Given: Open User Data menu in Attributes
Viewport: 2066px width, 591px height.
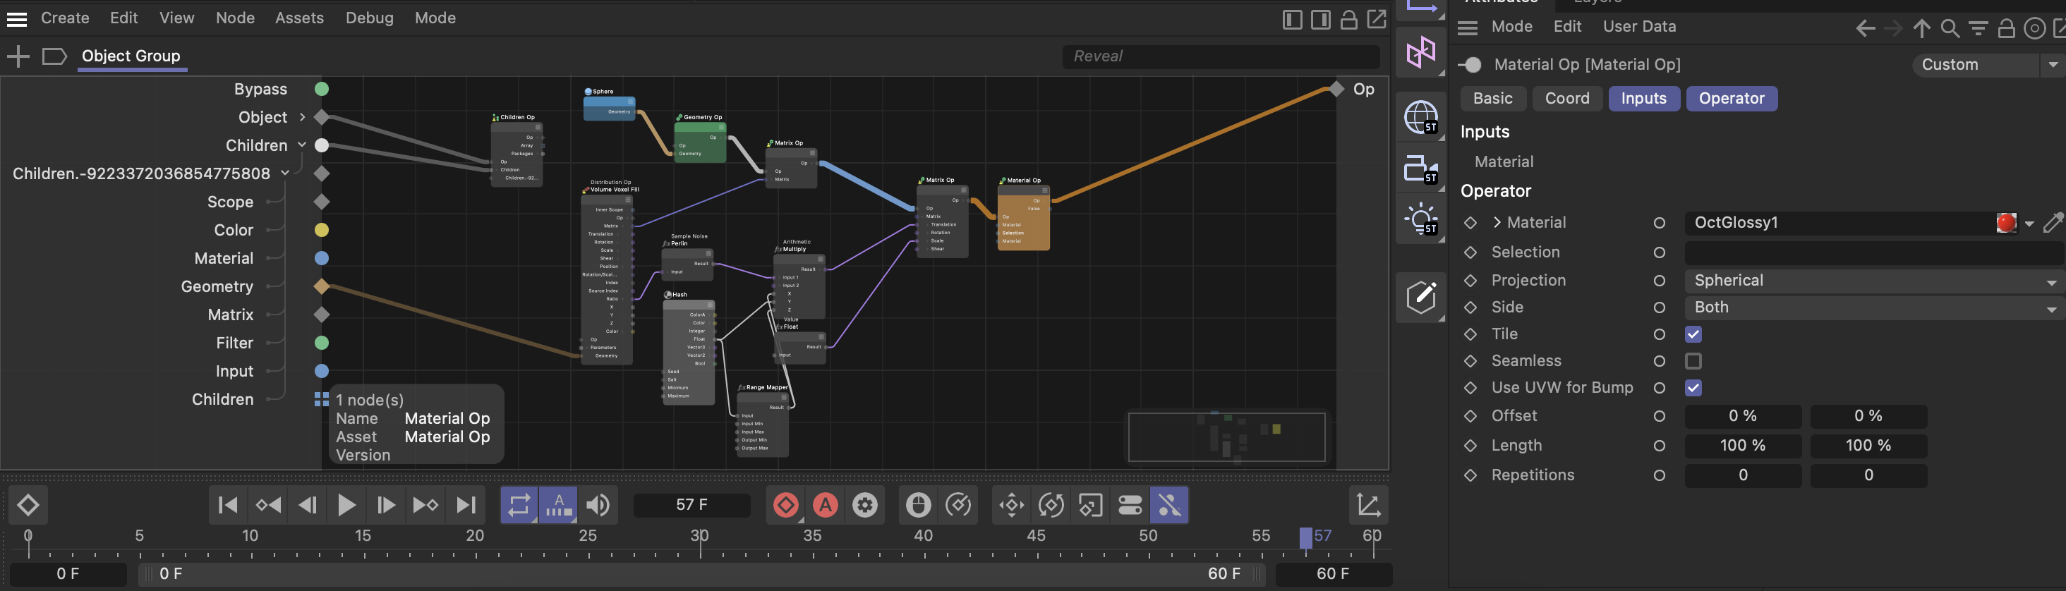Looking at the screenshot, I should [x=1639, y=28].
